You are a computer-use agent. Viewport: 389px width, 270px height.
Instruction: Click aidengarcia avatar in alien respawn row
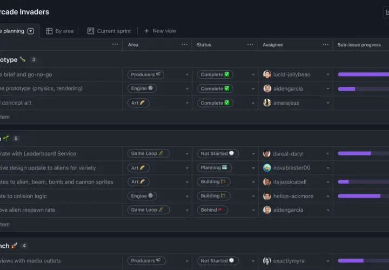point(267,210)
